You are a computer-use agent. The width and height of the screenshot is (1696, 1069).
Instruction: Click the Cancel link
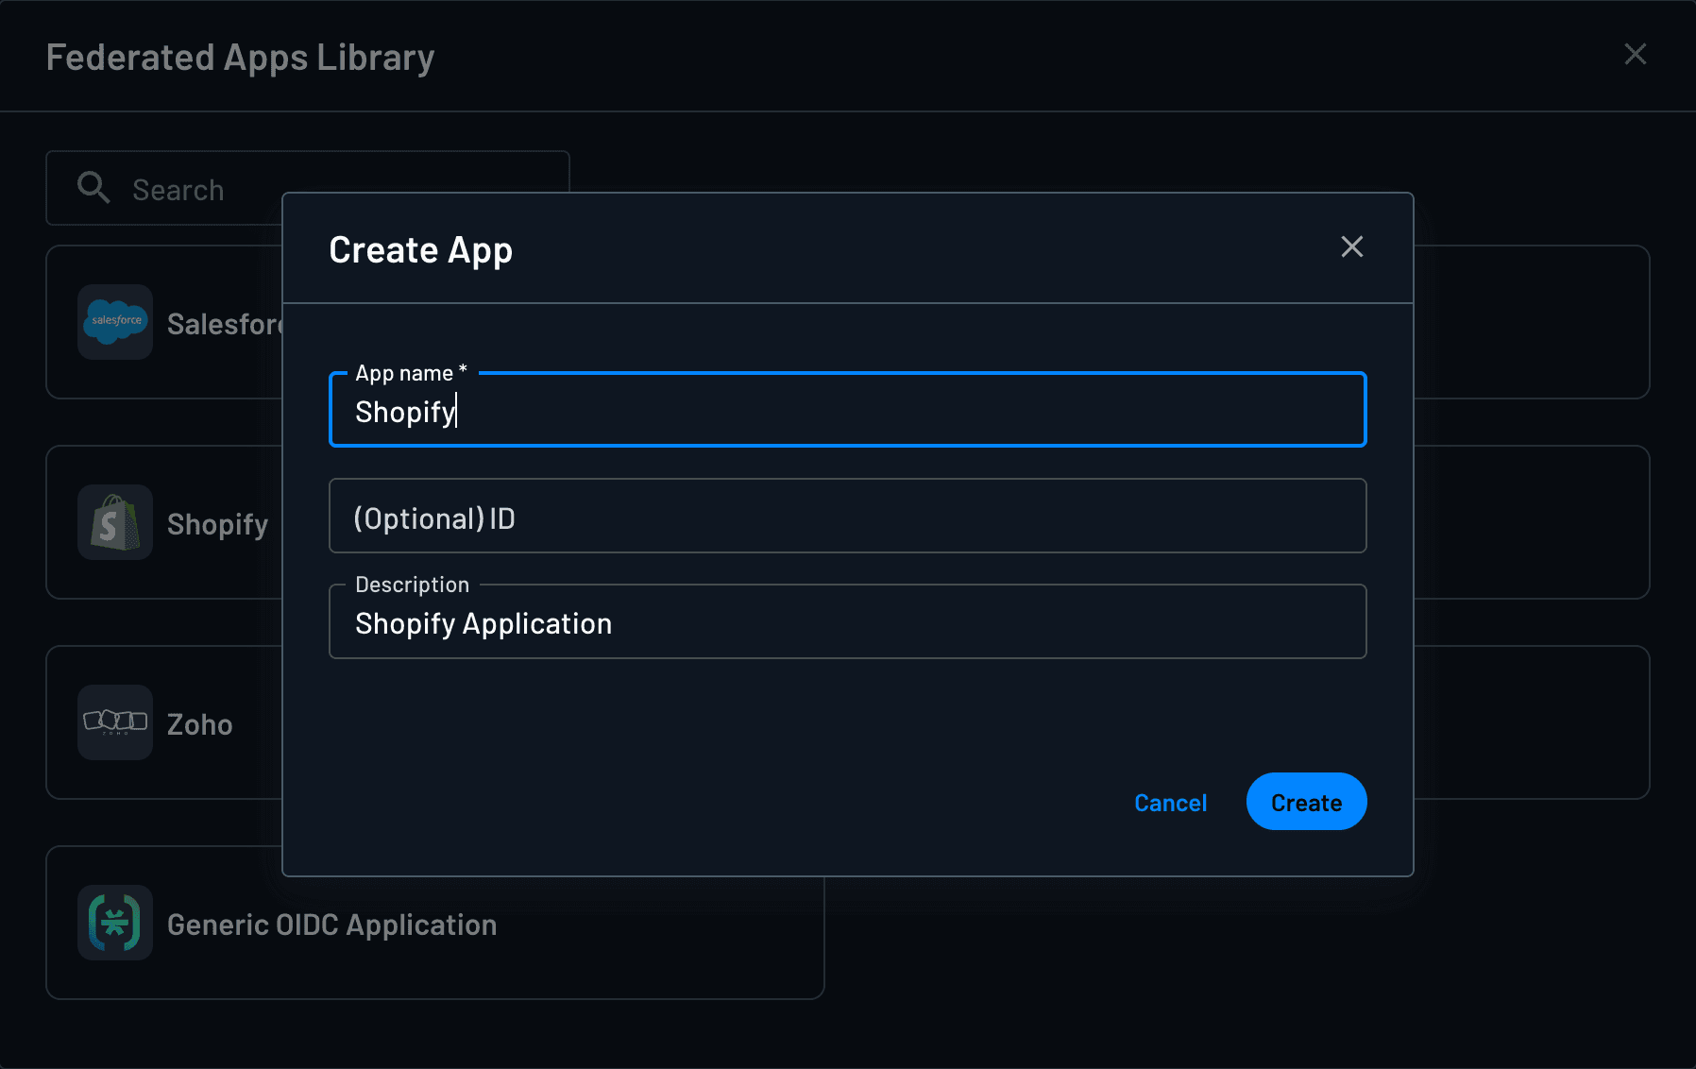1170,802
